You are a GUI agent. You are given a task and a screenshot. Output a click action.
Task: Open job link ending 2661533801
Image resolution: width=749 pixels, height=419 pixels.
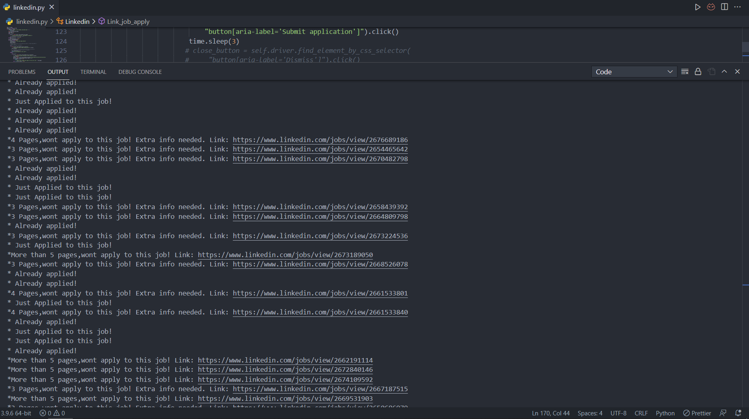(320, 293)
